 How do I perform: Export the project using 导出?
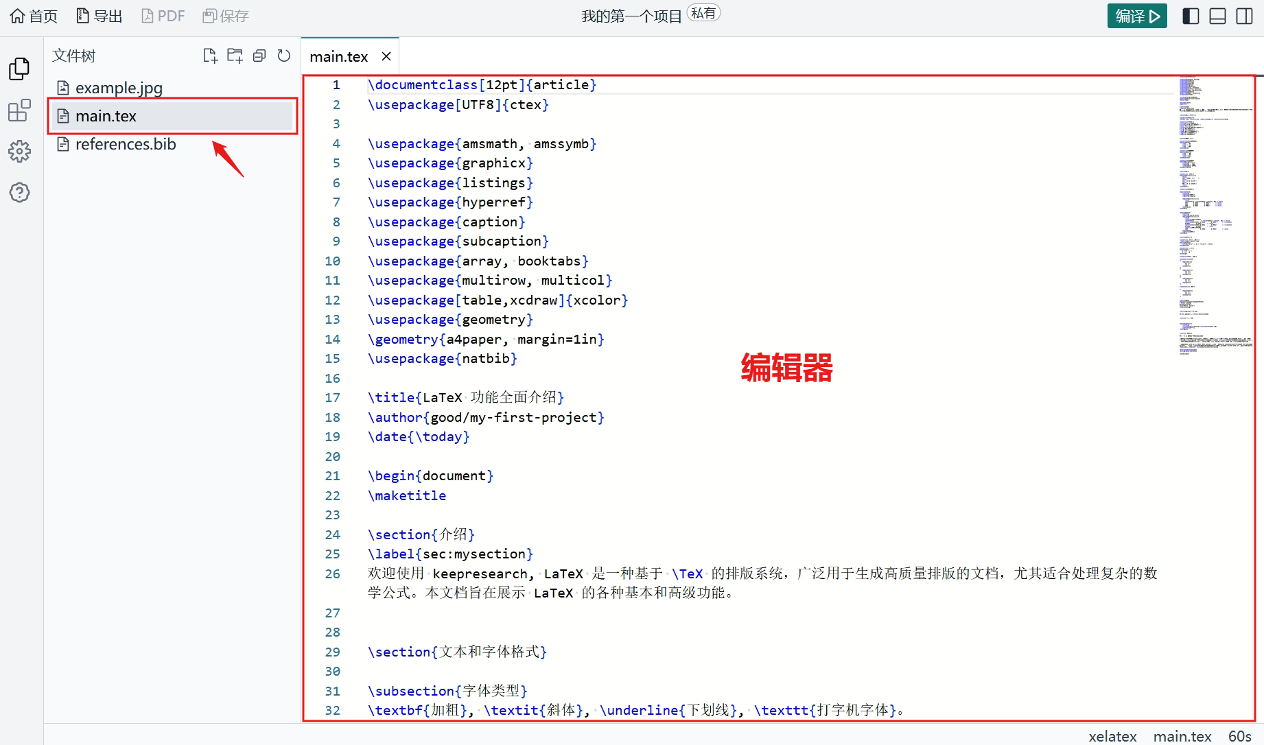99,15
